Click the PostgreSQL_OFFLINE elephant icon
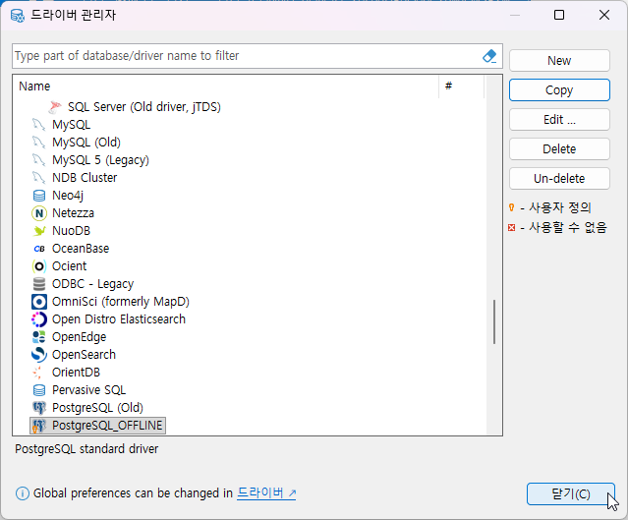The image size is (628, 520). coord(39,426)
